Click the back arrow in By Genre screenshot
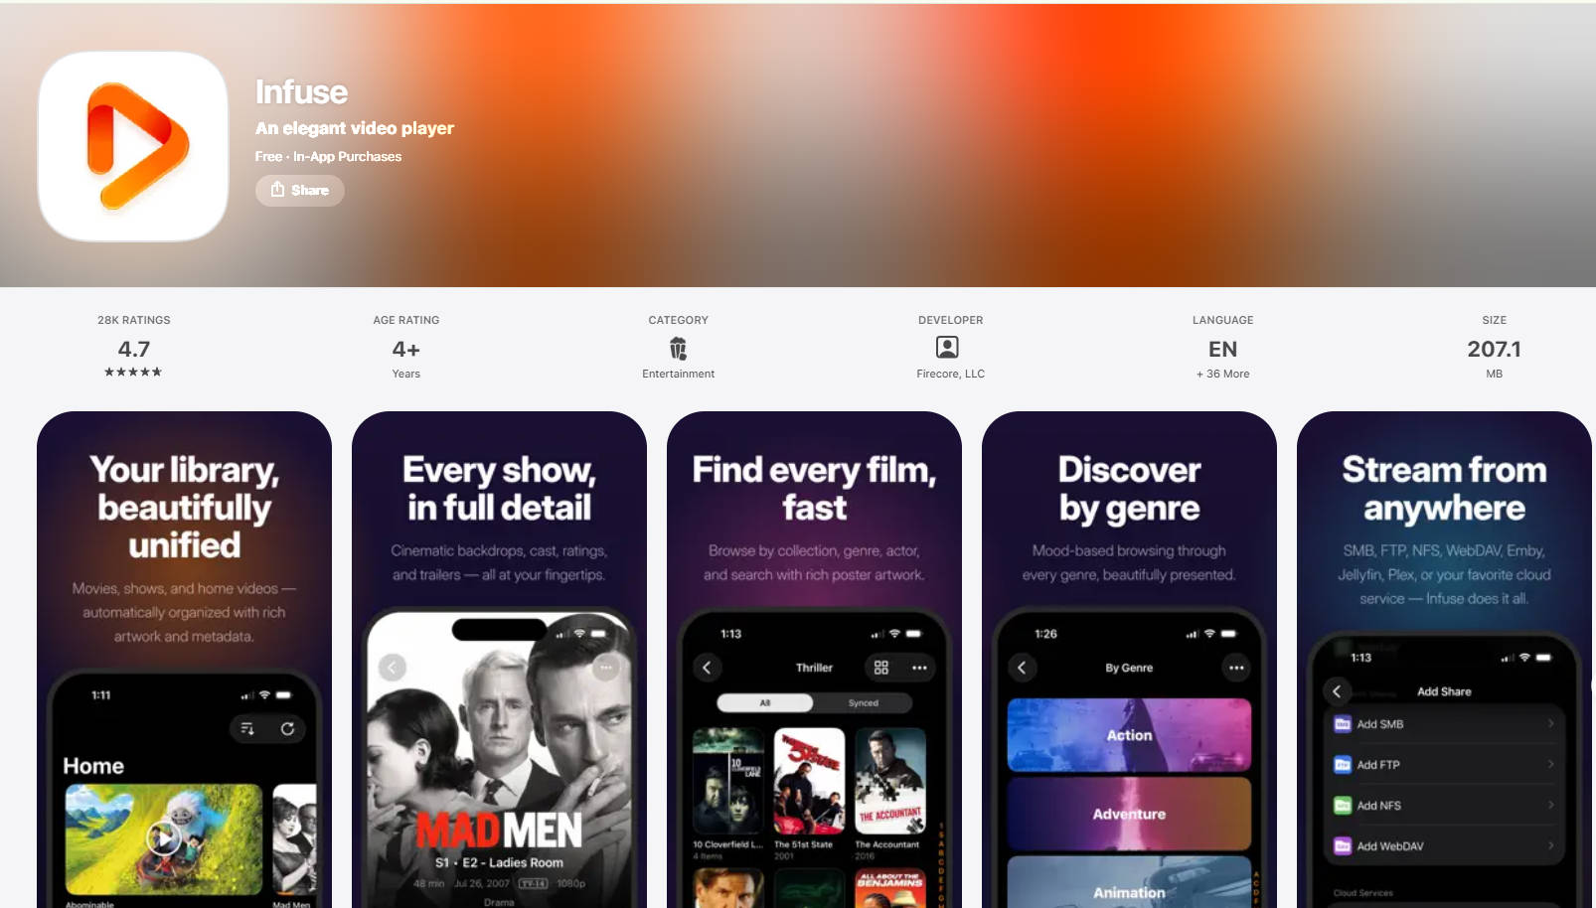 (1022, 668)
